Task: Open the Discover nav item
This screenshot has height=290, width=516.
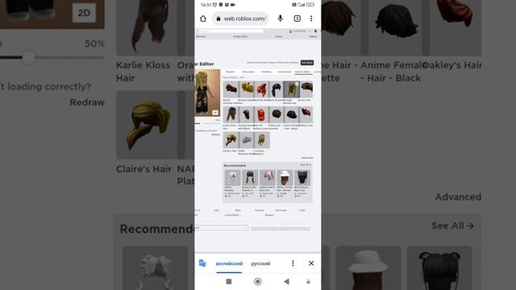Action: tap(201, 36)
